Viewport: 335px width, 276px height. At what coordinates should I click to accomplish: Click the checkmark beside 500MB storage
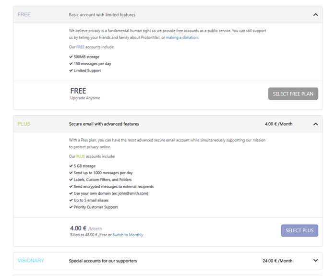tap(71, 57)
